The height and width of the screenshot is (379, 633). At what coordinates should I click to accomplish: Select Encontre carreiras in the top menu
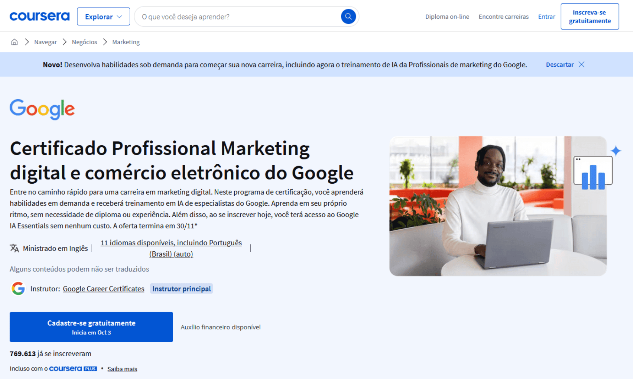click(503, 16)
